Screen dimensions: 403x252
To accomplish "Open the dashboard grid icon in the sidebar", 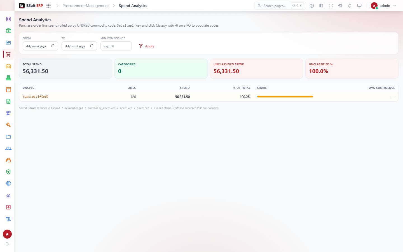I will [8, 19].
